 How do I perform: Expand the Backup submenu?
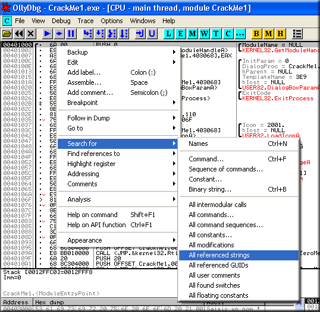pyautogui.click(x=118, y=52)
